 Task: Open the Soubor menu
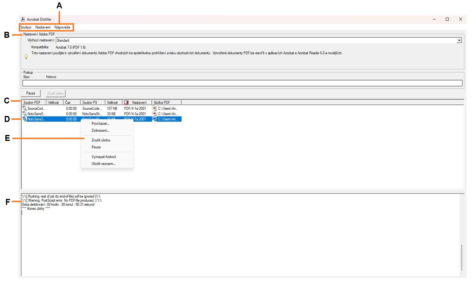click(26, 27)
